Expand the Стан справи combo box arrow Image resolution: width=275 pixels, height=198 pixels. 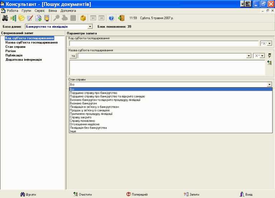(269, 84)
